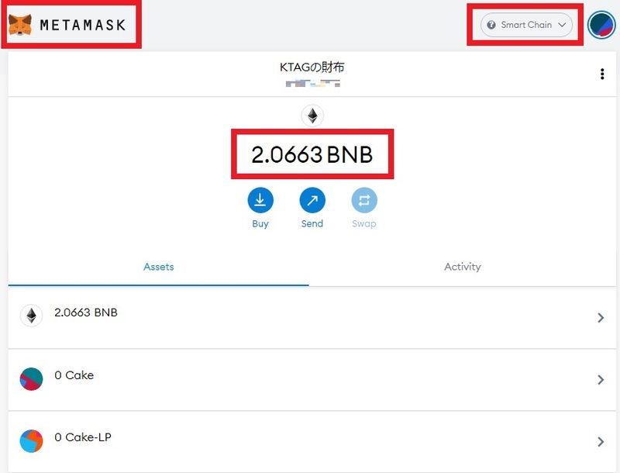Image resolution: width=620 pixels, height=473 pixels.
Task: Click the Buy download-arrow icon
Action: (260, 201)
